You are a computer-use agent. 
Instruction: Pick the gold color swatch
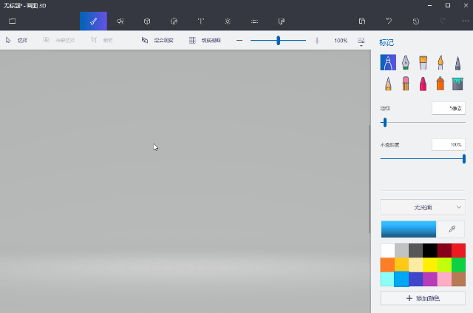[x=401, y=265]
